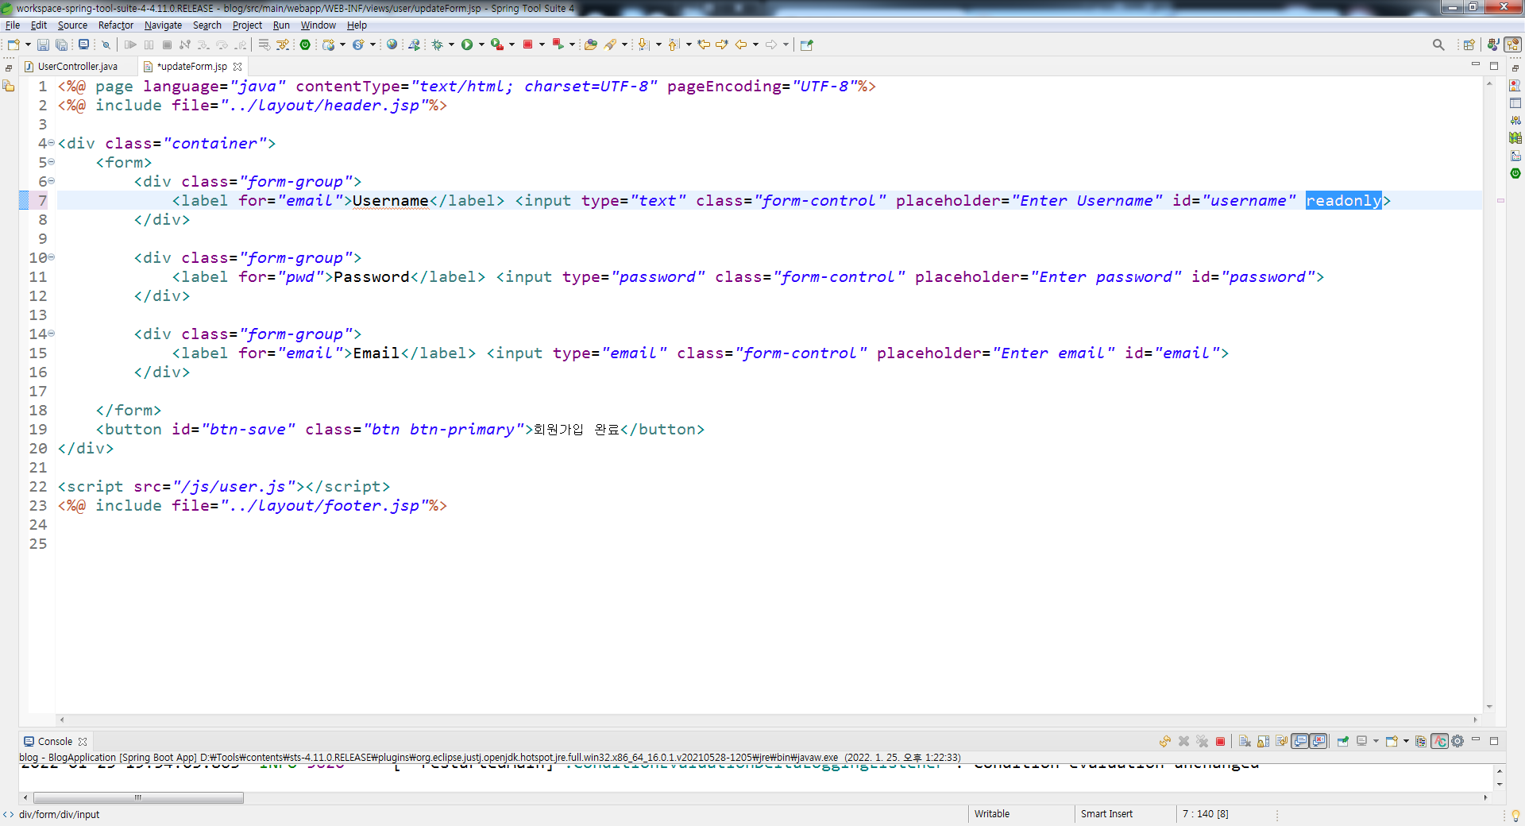Click the right sidebar map outline icon

(x=1515, y=138)
